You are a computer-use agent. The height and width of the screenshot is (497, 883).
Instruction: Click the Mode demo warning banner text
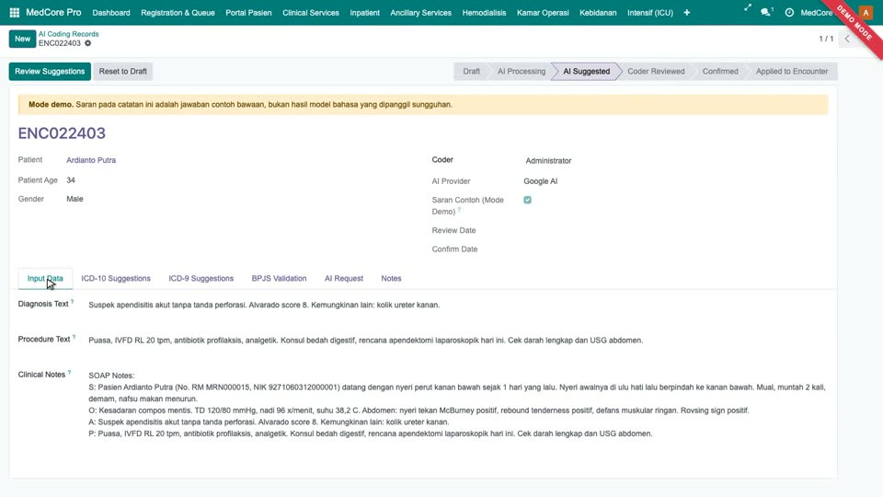pos(240,105)
